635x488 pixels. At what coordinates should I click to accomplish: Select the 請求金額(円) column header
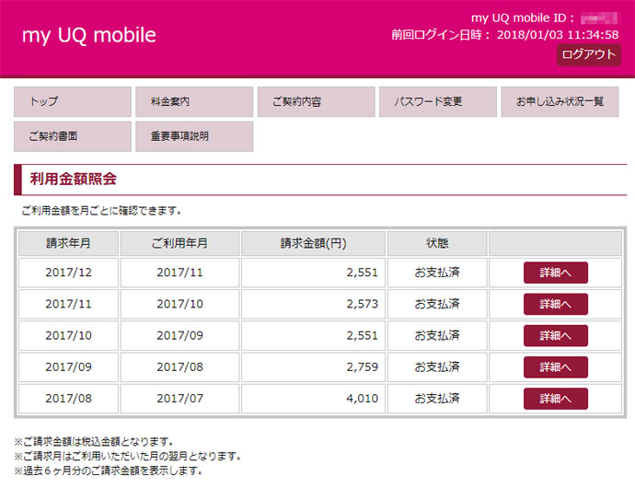(314, 243)
